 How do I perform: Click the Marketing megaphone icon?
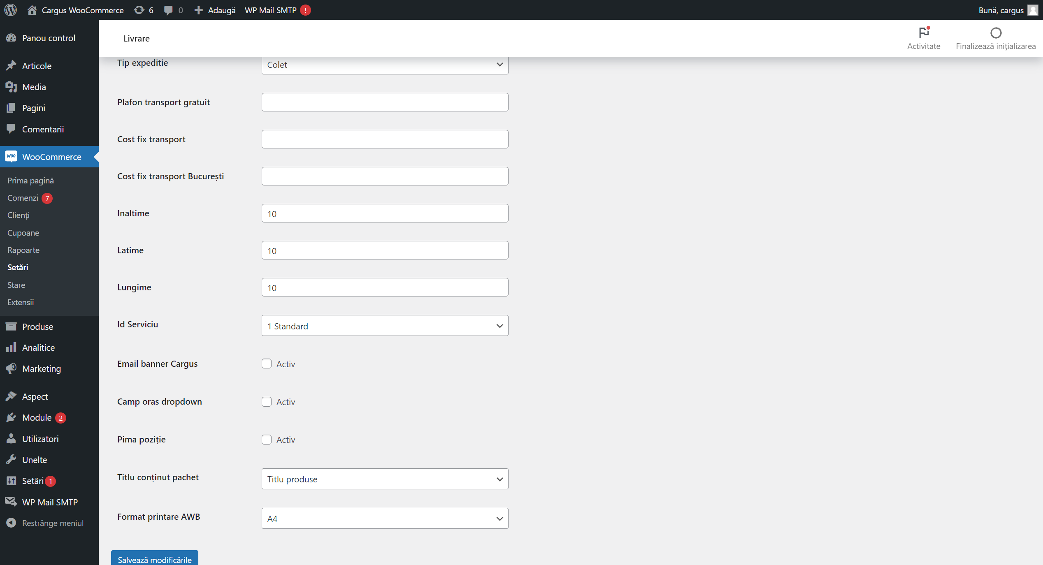[11, 368]
